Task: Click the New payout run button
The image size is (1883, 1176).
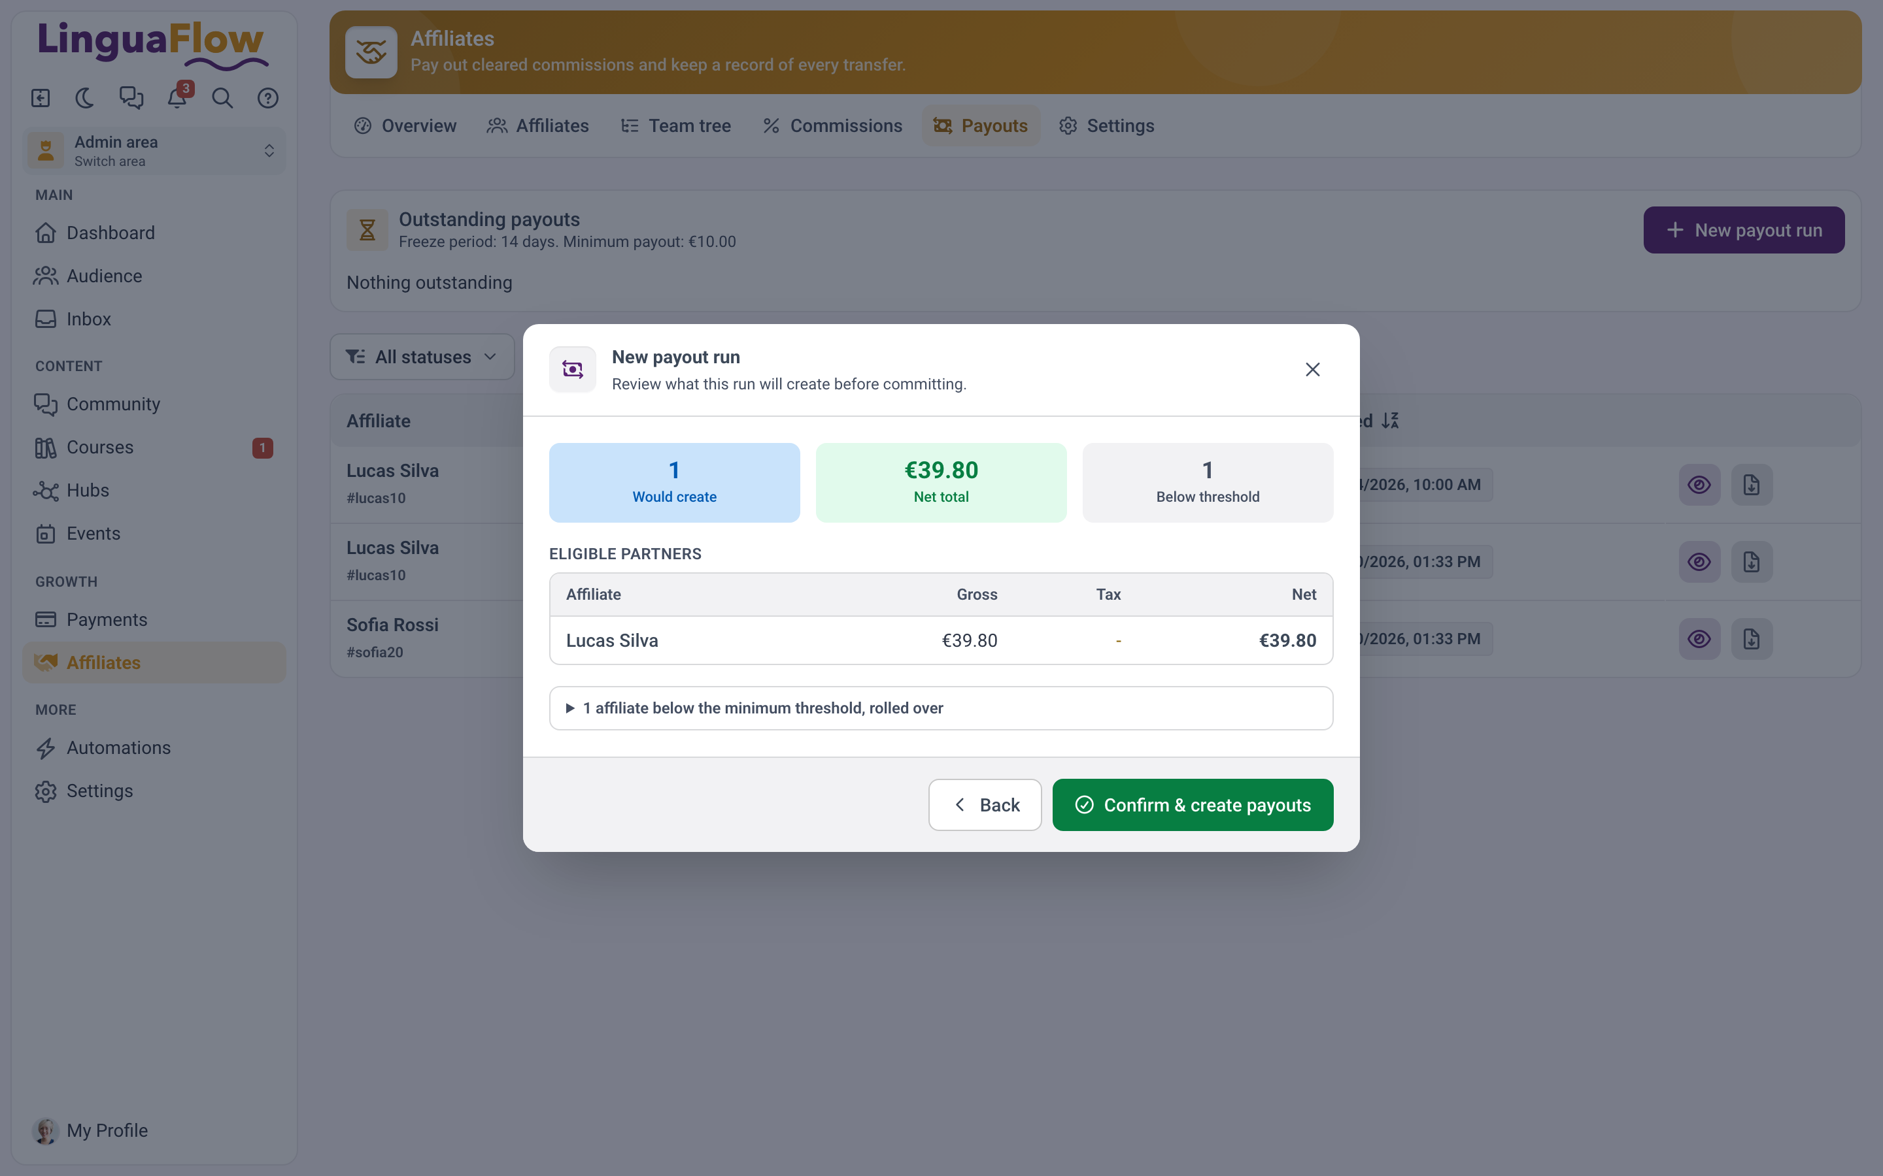Action: pos(1744,230)
